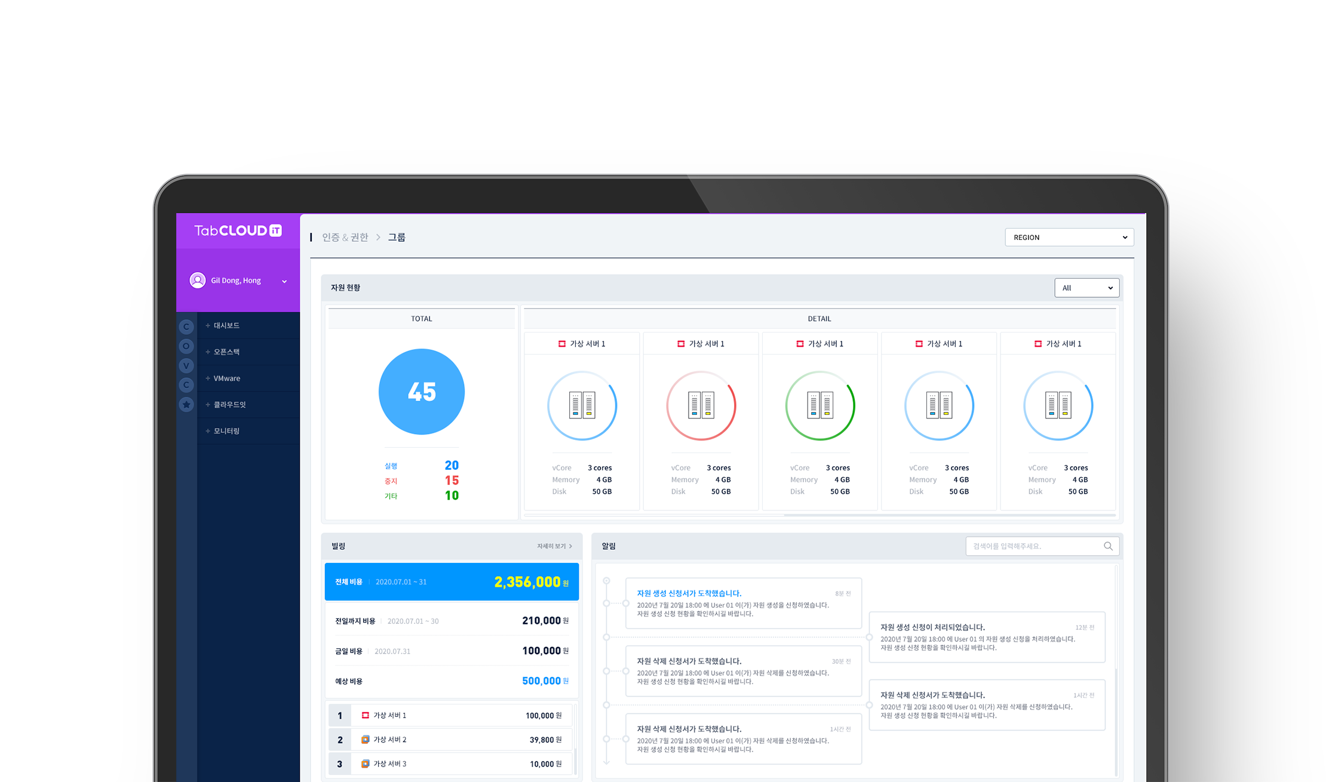
Task: Open the All filter dropdown
Action: pos(1086,288)
